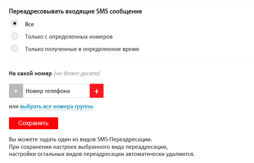
Task: Open the "выбрать все номера группы" link
Action: pos(57,107)
